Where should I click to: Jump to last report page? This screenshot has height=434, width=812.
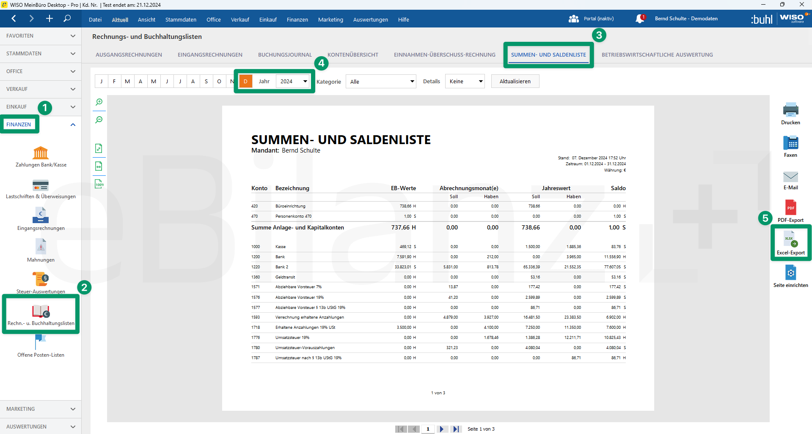[456, 429]
